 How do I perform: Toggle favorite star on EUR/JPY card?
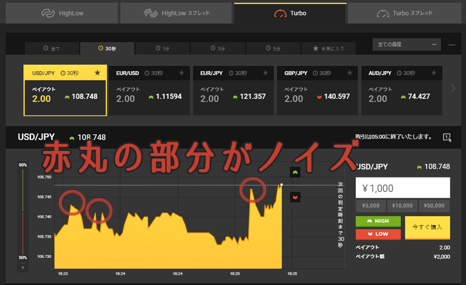coord(266,73)
